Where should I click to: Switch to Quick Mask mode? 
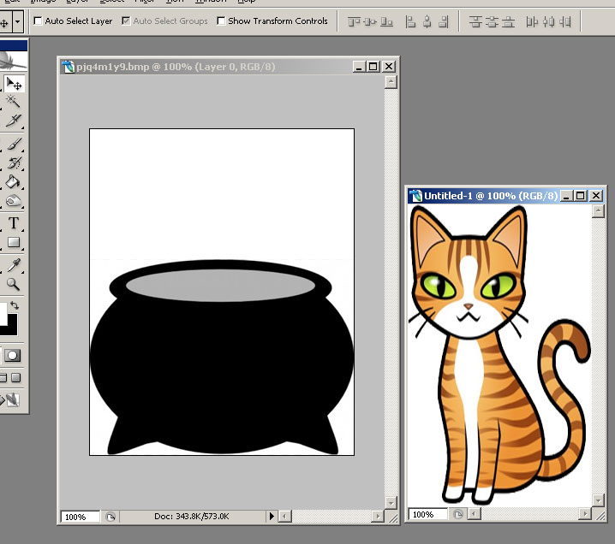pos(12,355)
